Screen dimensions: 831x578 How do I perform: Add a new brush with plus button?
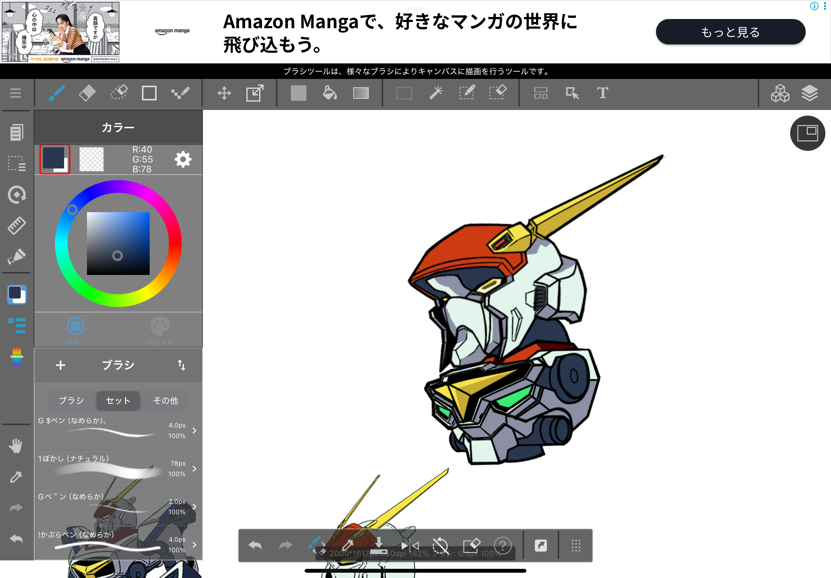click(x=61, y=365)
